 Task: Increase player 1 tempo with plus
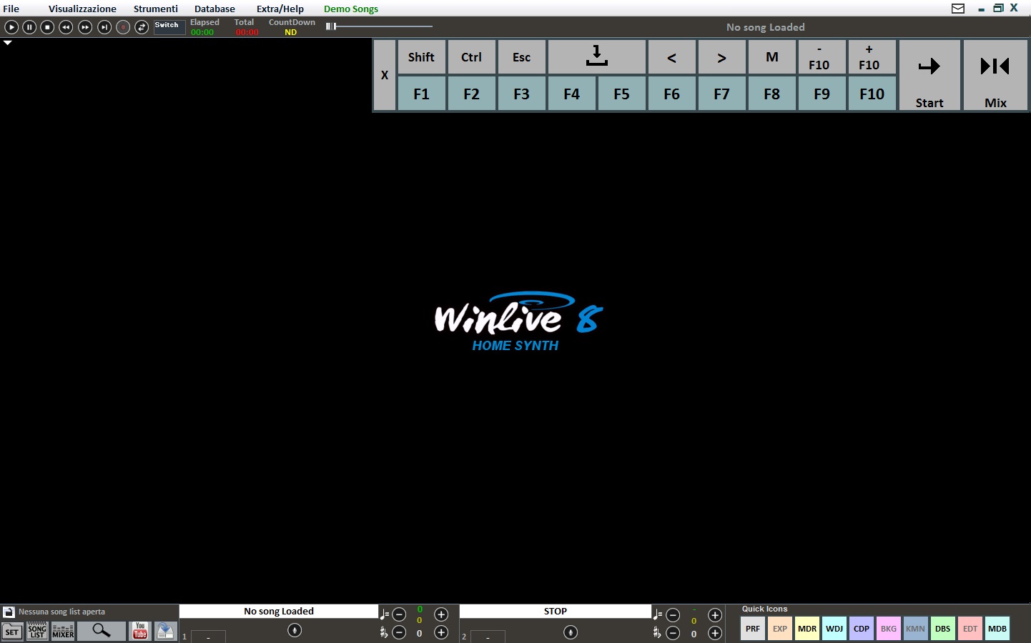tap(441, 614)
